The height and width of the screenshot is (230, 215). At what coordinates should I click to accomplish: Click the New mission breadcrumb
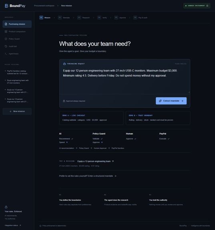tap(66, 6)
